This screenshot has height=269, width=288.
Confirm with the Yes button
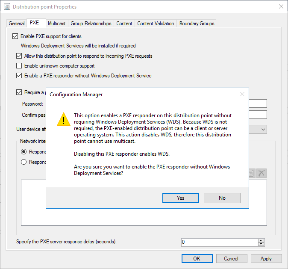[180, 198]
